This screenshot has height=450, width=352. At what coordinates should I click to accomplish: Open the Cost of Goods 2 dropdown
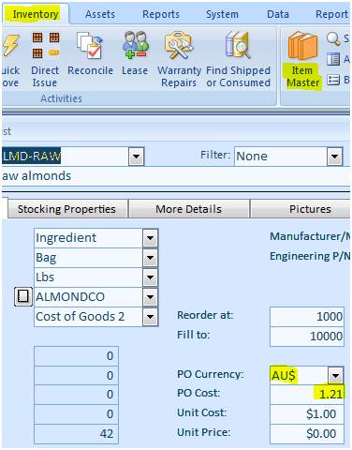(150, 317)
